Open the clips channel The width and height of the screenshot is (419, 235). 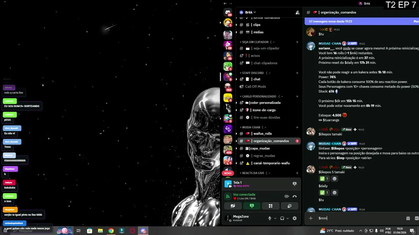click(269, 25)
